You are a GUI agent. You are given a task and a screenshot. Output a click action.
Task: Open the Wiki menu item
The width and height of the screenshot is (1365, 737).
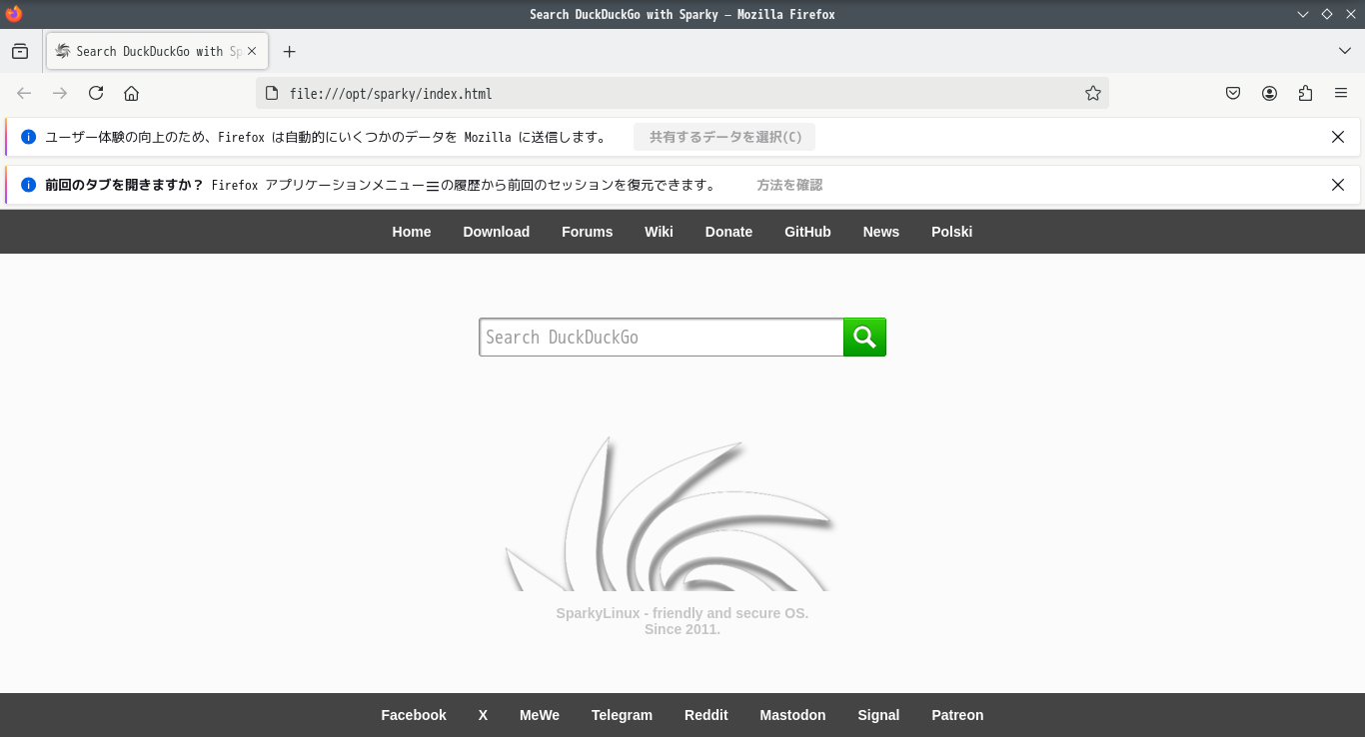click(x=659, y=232)
